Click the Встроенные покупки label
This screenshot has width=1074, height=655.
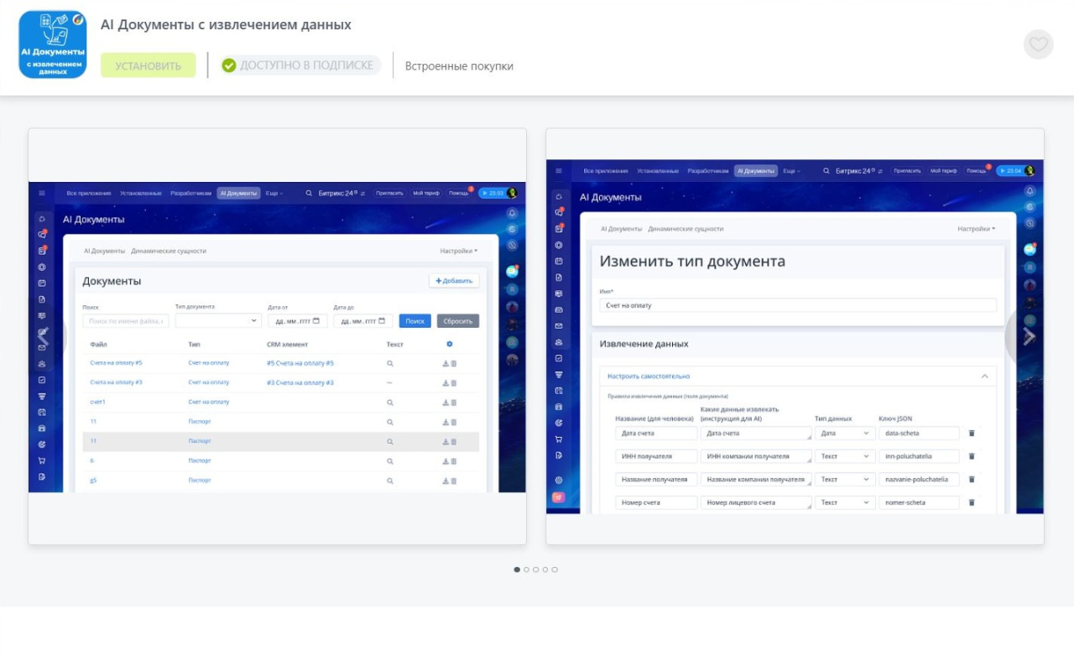click(x=459, y=66)
